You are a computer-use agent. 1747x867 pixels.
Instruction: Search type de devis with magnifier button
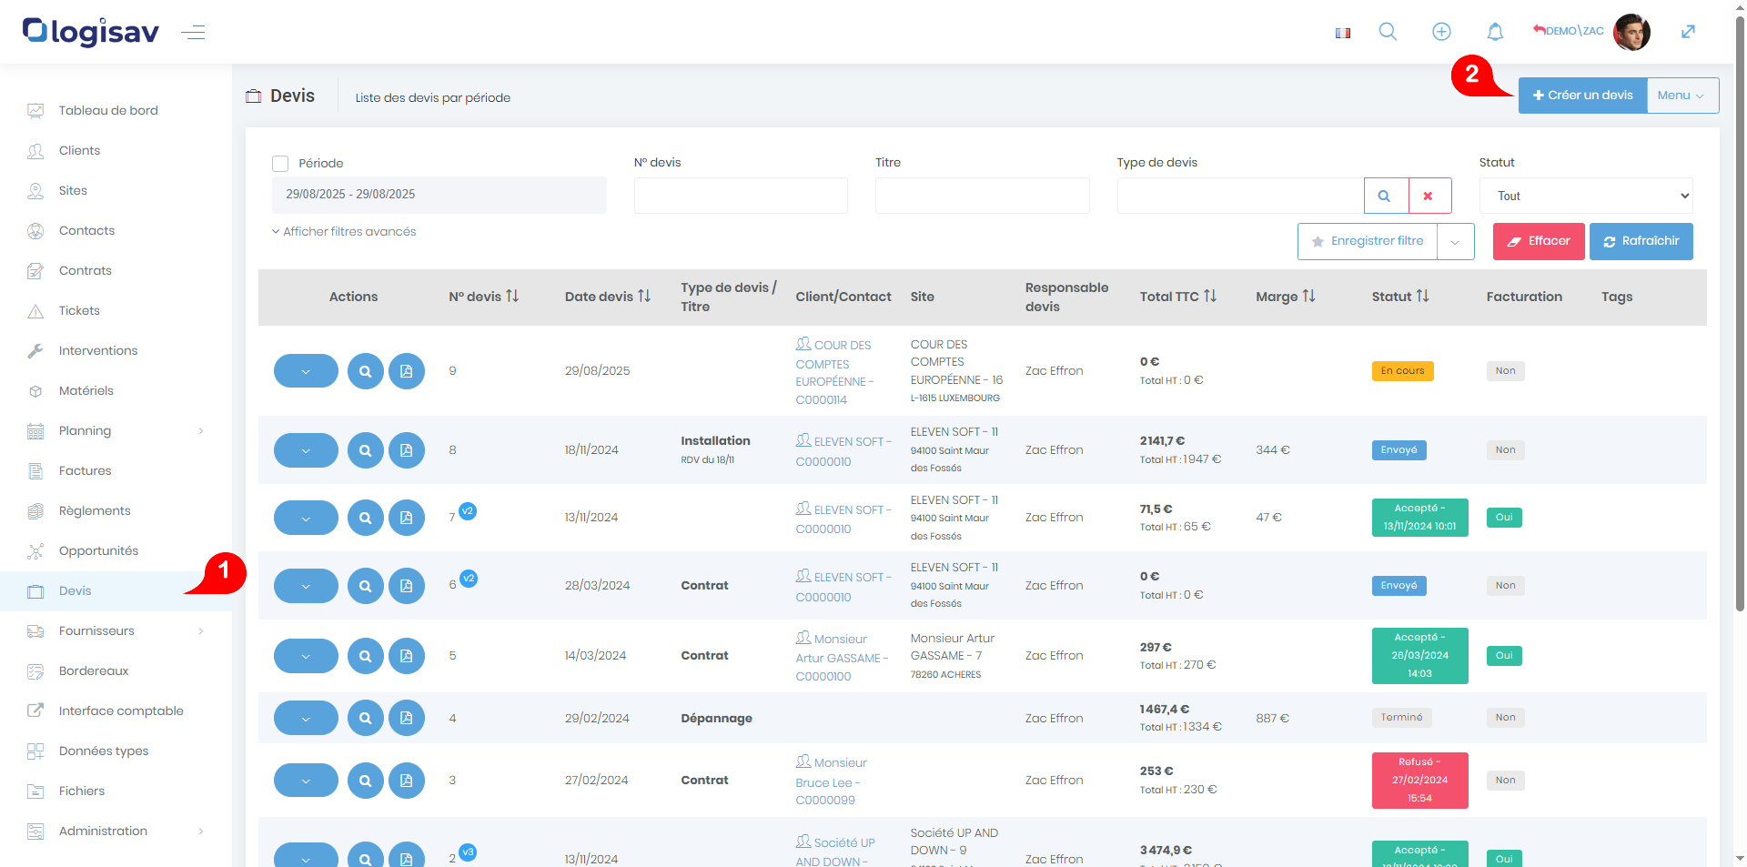(1386, 196)
